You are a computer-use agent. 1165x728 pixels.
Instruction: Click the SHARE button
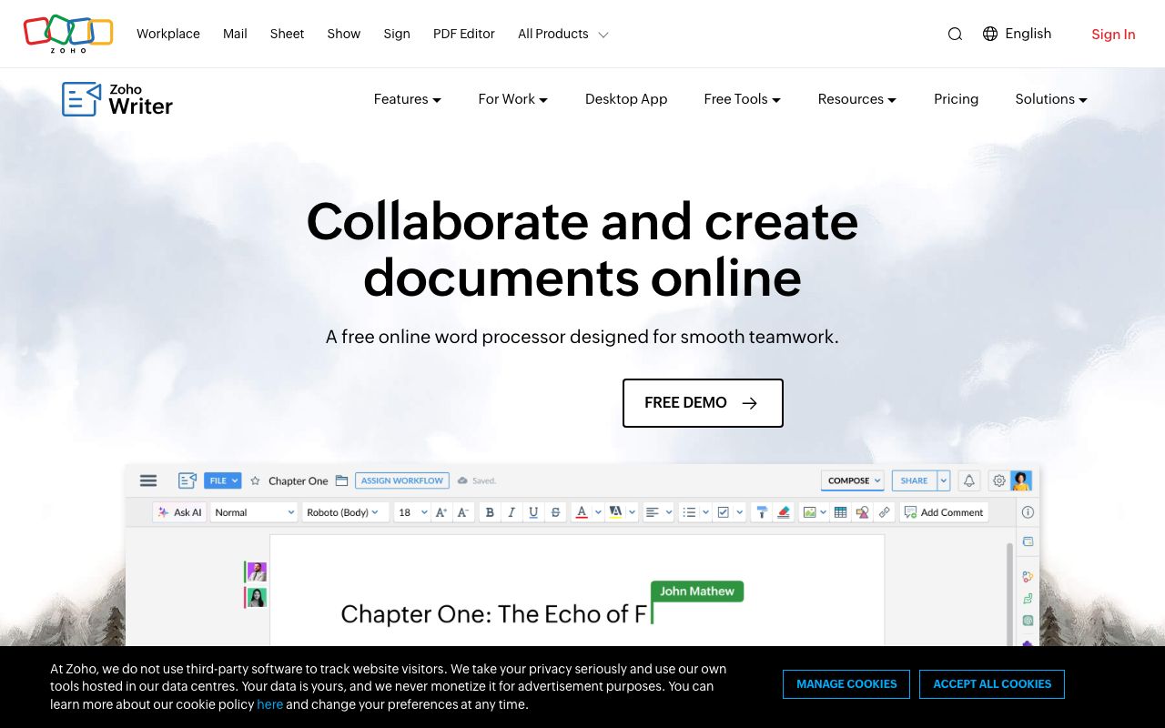click(x=915, y=480)
